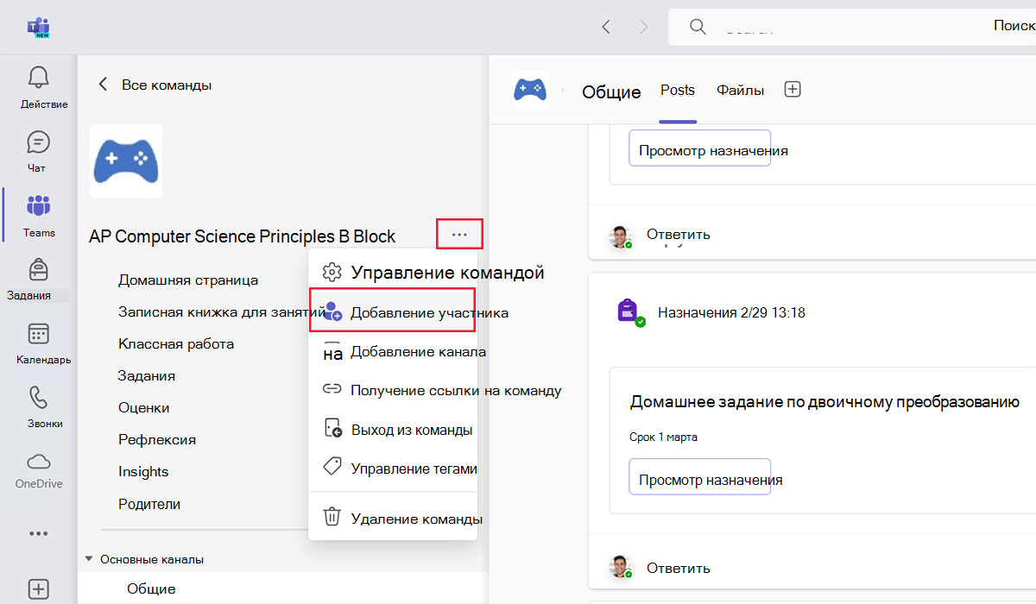Image resolution: width=1036 pixels, height=604 pixels.
Task: Click the search input field
Action: pos(852,27)
